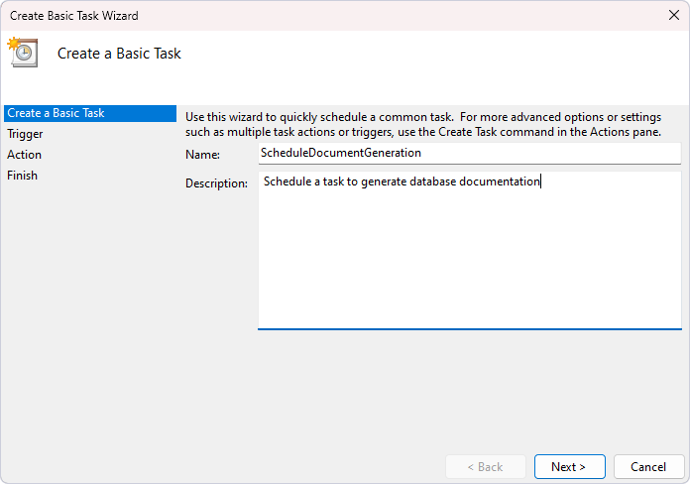Click inside the Description text area
The image size is (690, 484).
click(470, 250)
